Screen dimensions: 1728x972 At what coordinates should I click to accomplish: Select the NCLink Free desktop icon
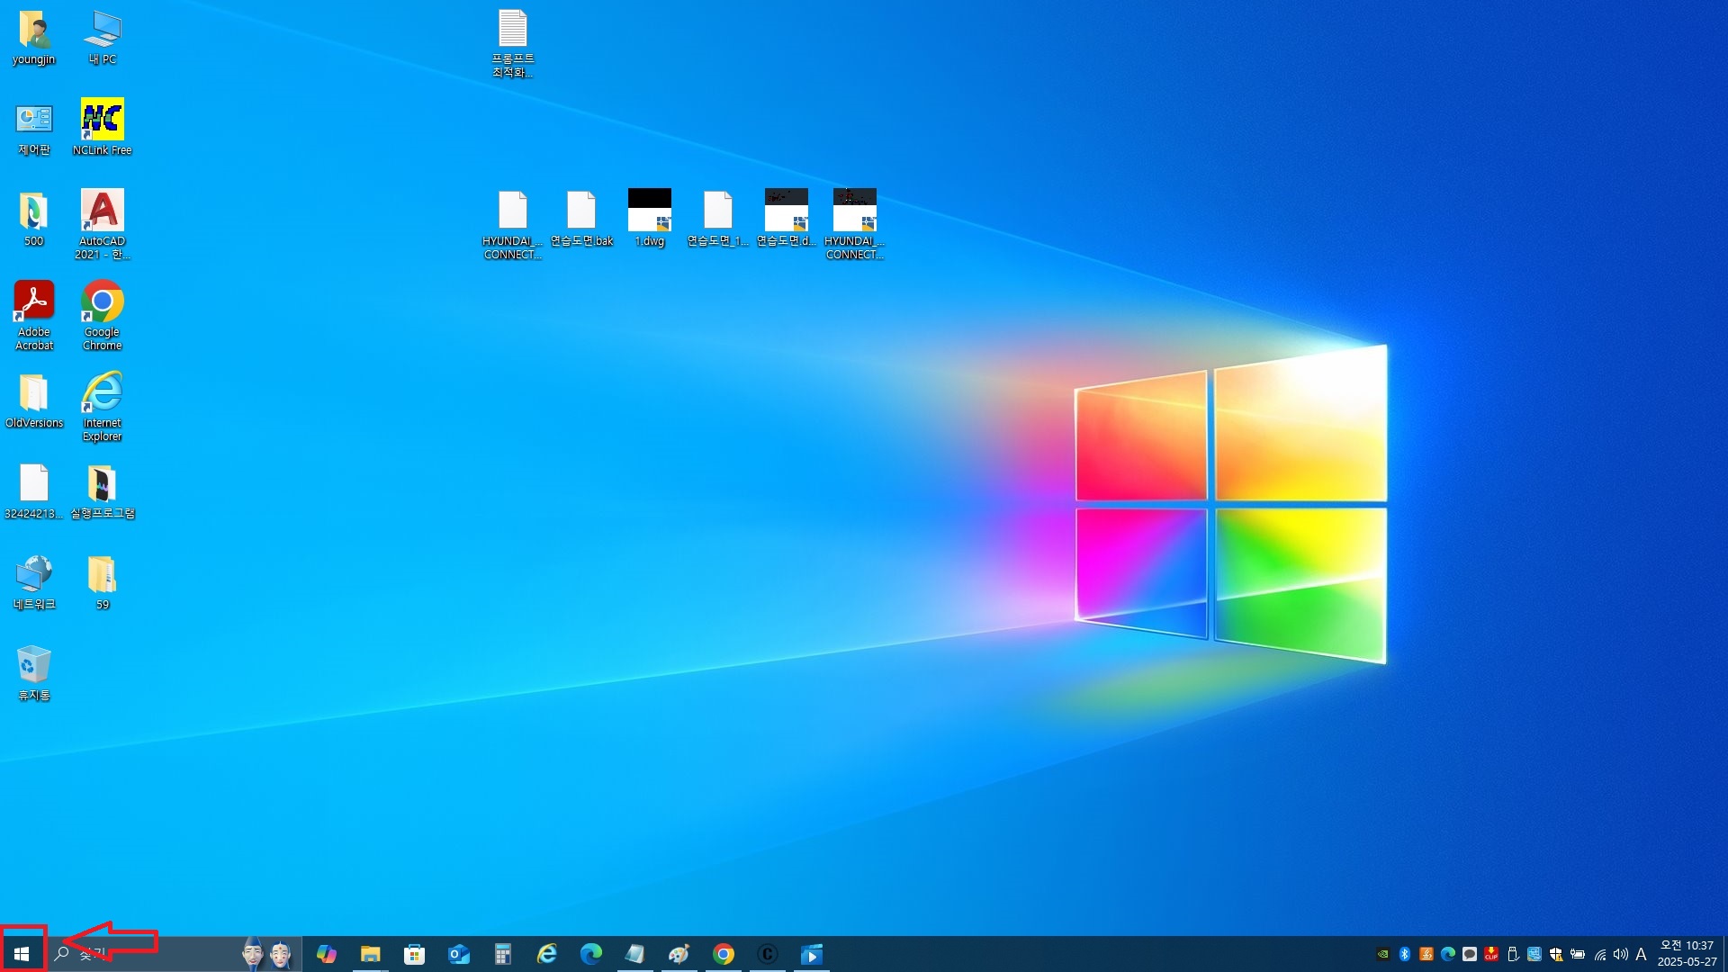pos(102,120)
